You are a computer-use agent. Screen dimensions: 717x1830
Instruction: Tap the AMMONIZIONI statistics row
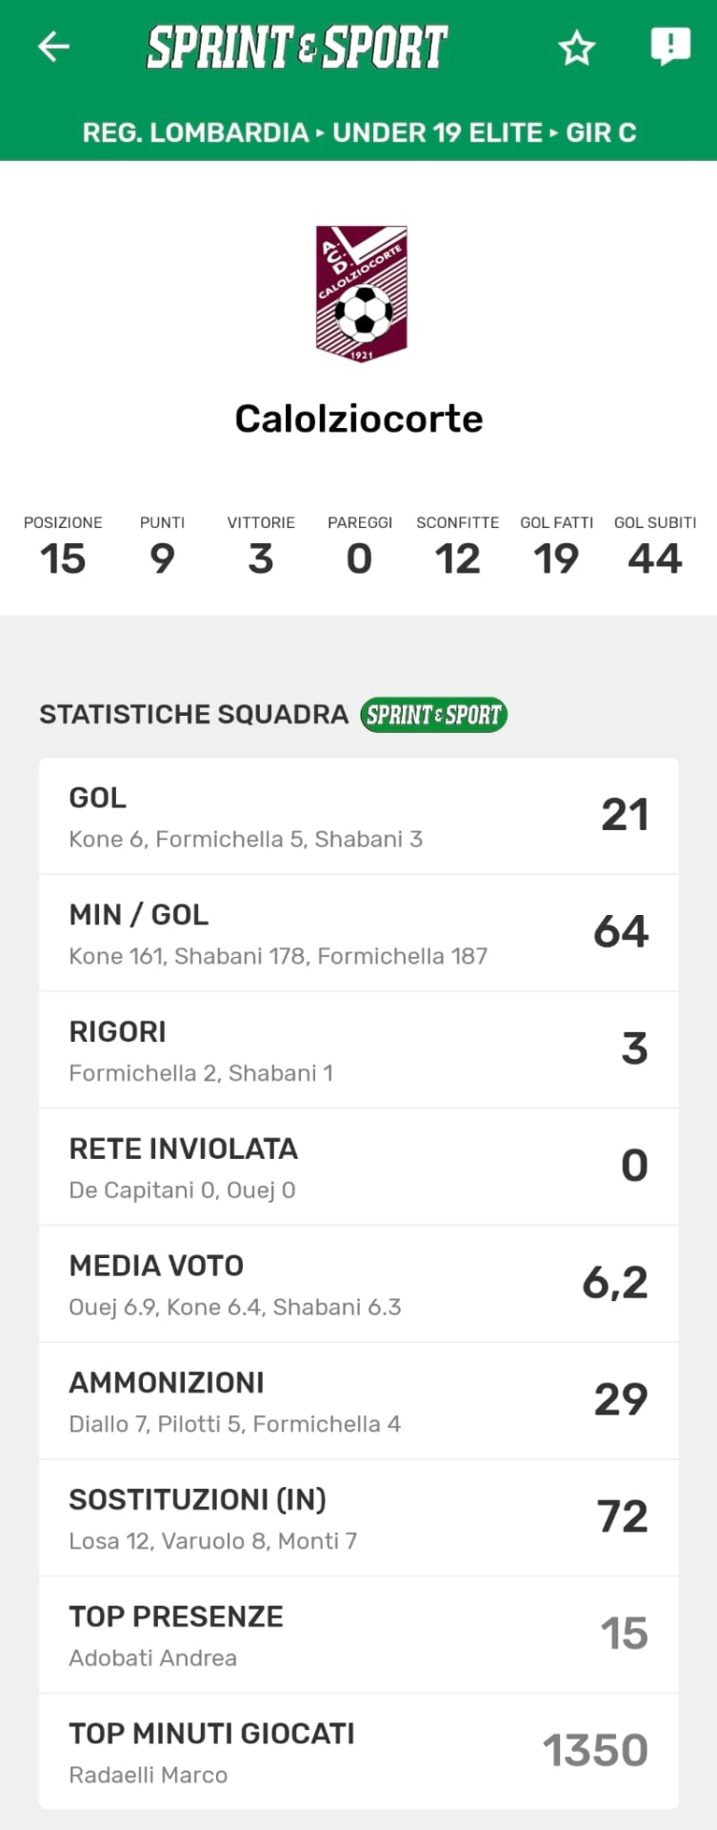point(358,1401)
